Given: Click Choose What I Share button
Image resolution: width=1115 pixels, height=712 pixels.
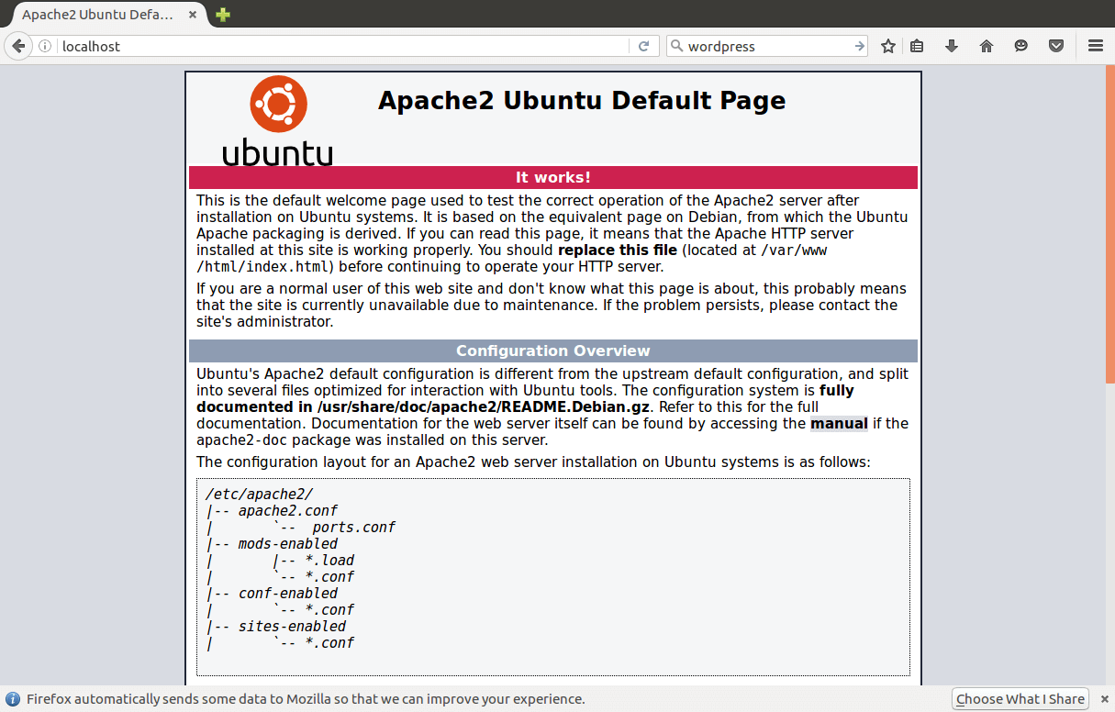Looking at the screenshot, I should (x=1020, y=699).
